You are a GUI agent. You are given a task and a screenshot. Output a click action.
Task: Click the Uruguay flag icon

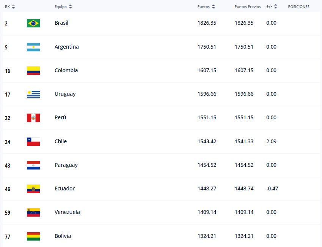click(33, 94)
